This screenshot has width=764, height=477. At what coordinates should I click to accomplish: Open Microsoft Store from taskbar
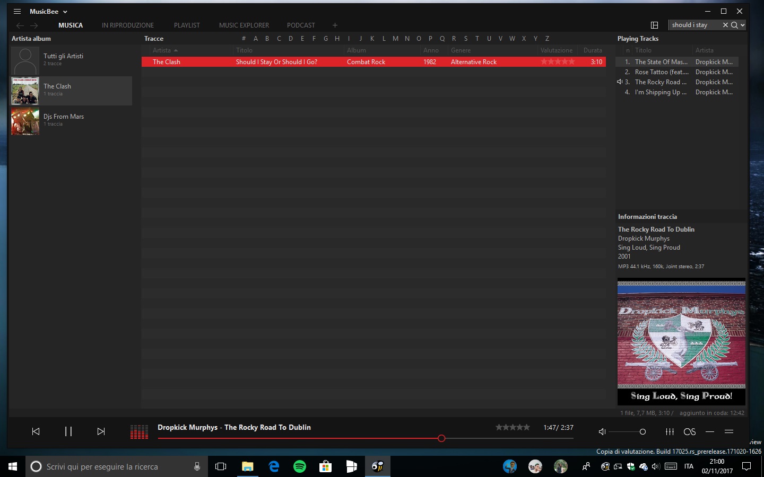tap(325, 466)
